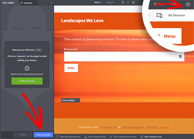Undo the last change
The image size is (194, 139).
pos(123,3)
